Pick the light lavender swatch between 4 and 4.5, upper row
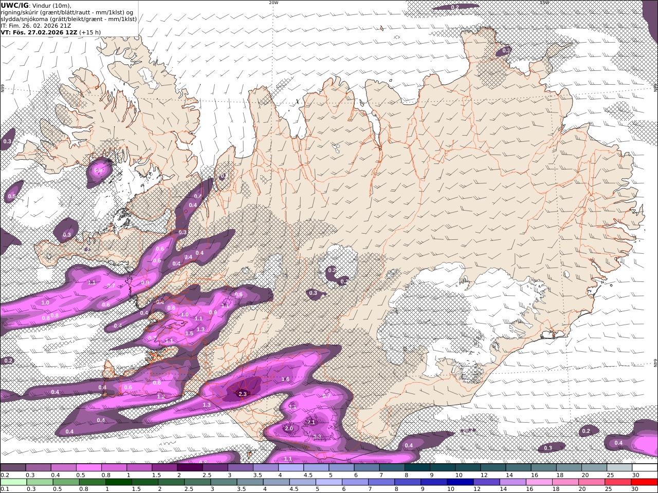The height and width of the screenshot is (493, 658). coord(291,468)
